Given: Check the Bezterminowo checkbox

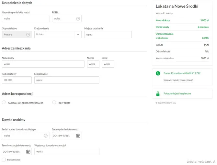Looking at the screenshot, I should [x=4, y=159].
